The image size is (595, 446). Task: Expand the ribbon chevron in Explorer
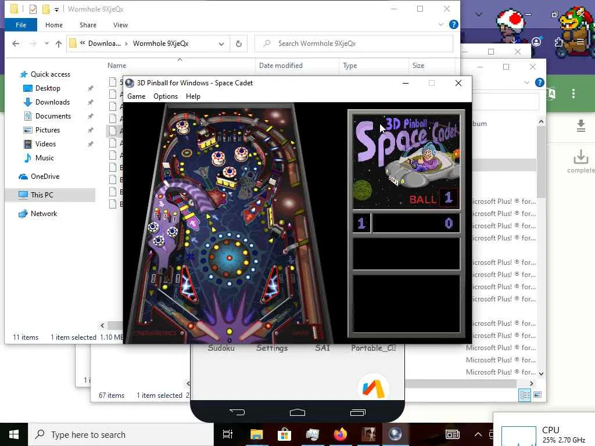(440, 24)
